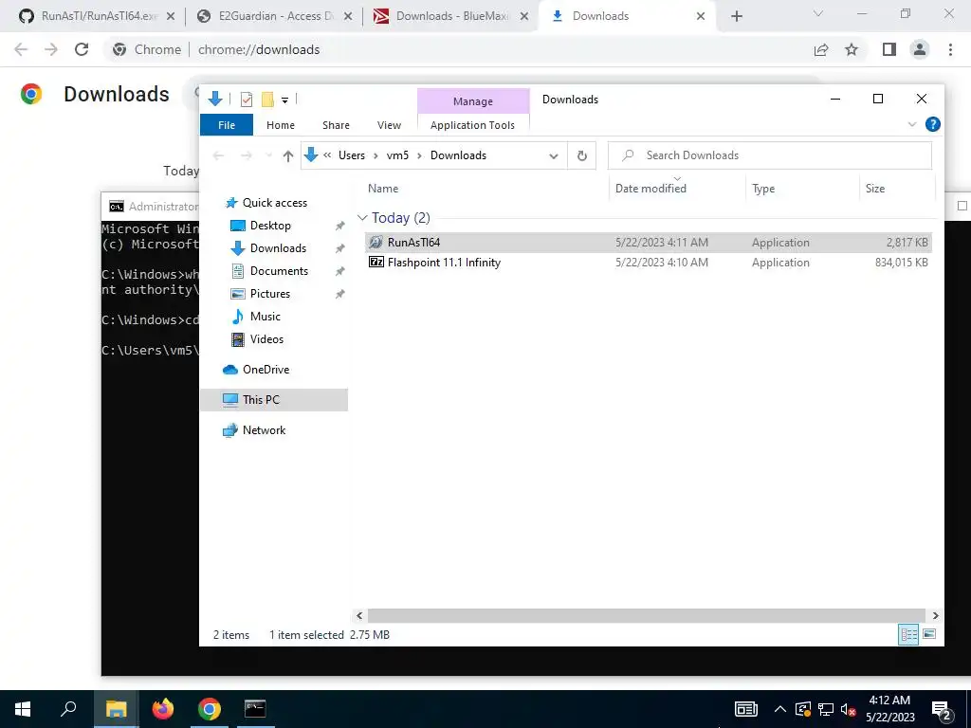Bookmark this page with star icon
The image size is (971, 728).
click(852, 49)
